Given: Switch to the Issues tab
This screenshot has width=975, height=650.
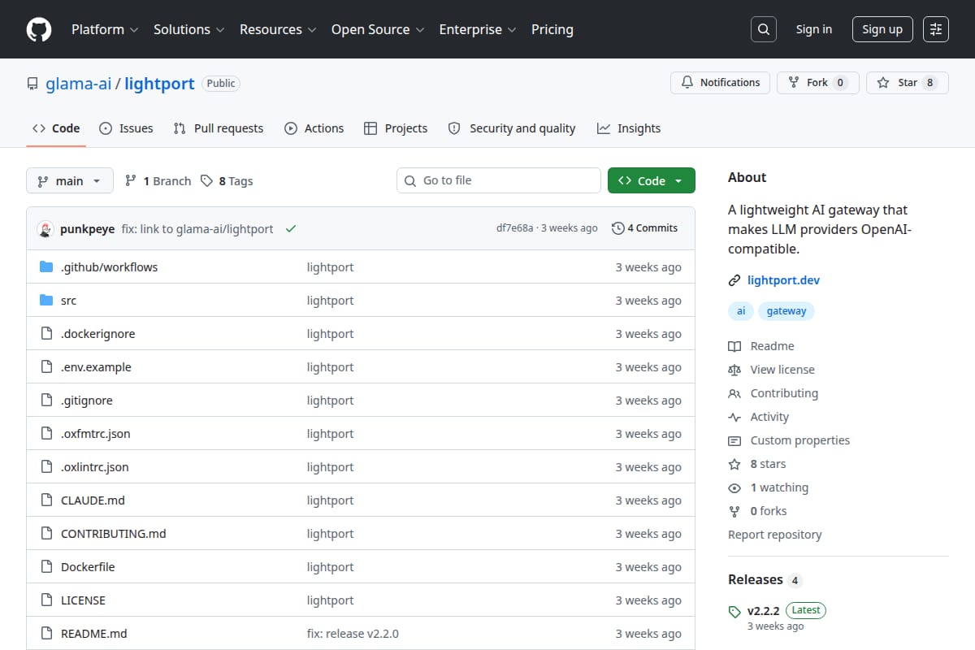Looking at the screenshot, I should coord(126,128).
